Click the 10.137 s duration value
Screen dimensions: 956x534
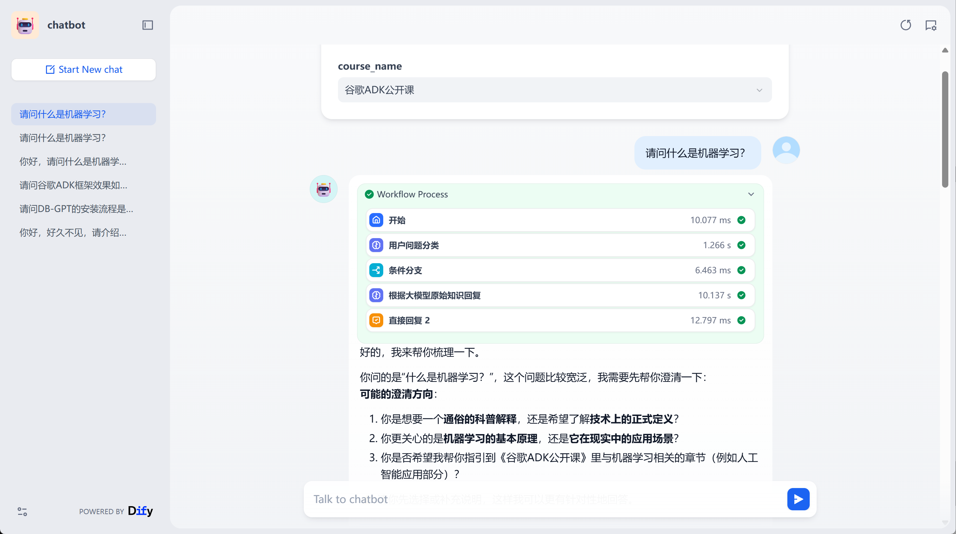coord(715,295)
